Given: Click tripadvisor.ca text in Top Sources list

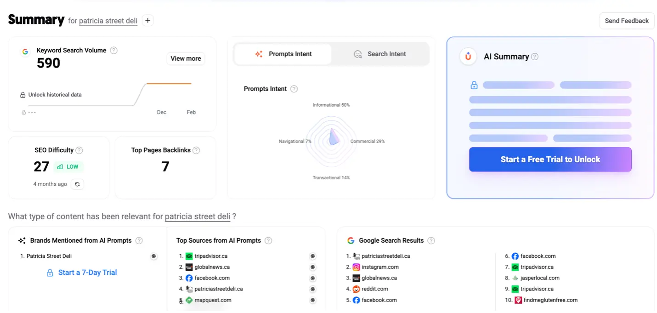Looking at the screenshot, I should [211, 256].
